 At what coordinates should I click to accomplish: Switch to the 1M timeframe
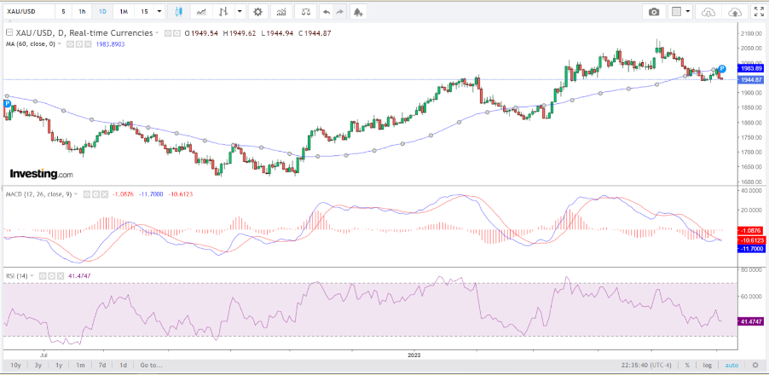coord(124,12)
